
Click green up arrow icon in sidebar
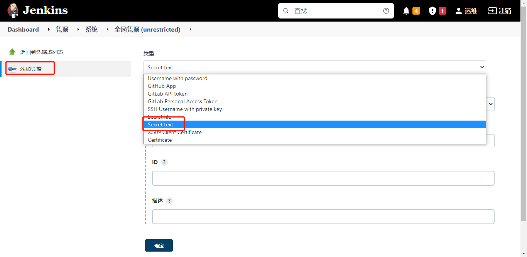click(12, 52)
